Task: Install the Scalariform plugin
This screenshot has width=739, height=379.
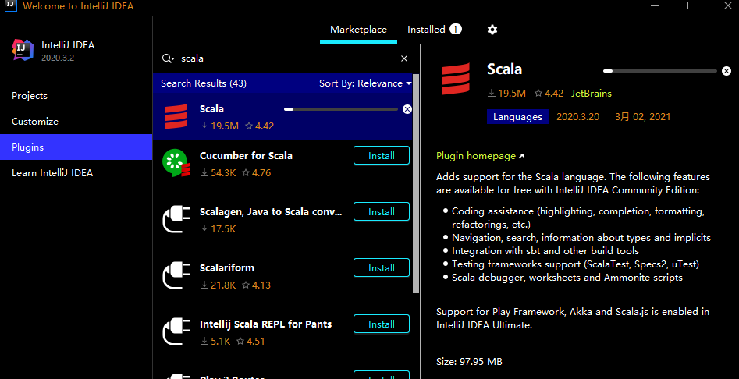Action: [382, 268]
